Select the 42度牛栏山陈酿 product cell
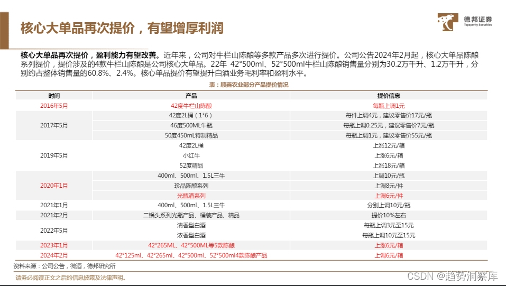The image size is (506, 286). point(191,106)
